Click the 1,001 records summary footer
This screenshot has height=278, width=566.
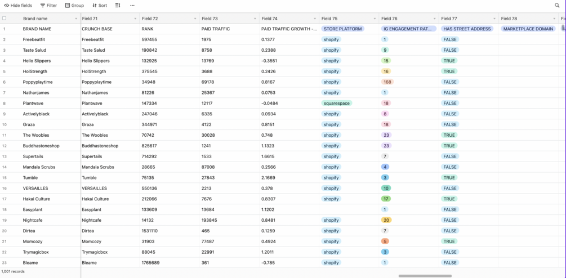(14, 271)
